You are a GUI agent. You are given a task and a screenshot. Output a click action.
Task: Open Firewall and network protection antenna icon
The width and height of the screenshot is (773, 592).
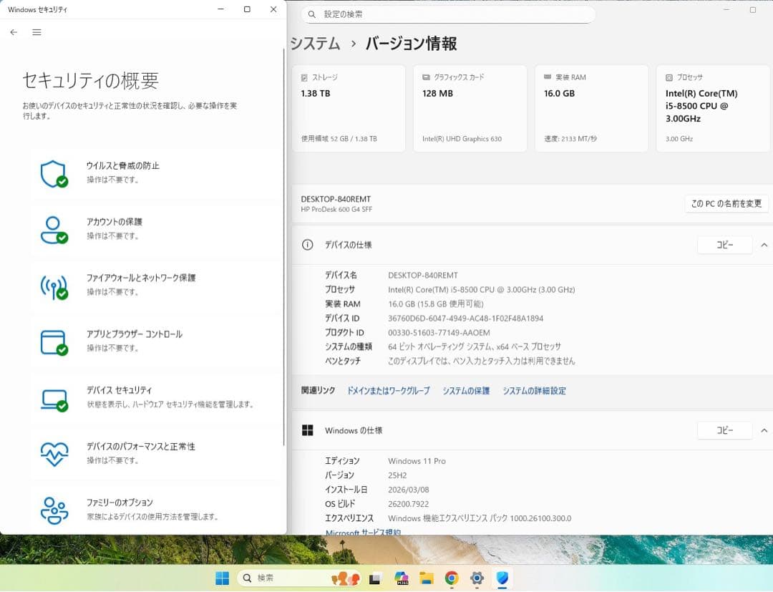(x=54, y=286)
